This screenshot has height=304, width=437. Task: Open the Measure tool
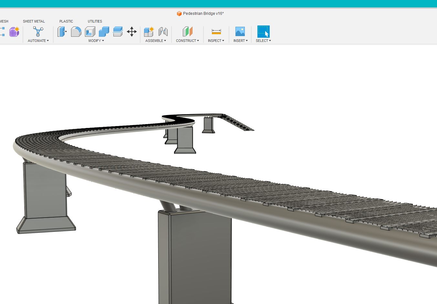pyautogui.click(x=216, y=32)
